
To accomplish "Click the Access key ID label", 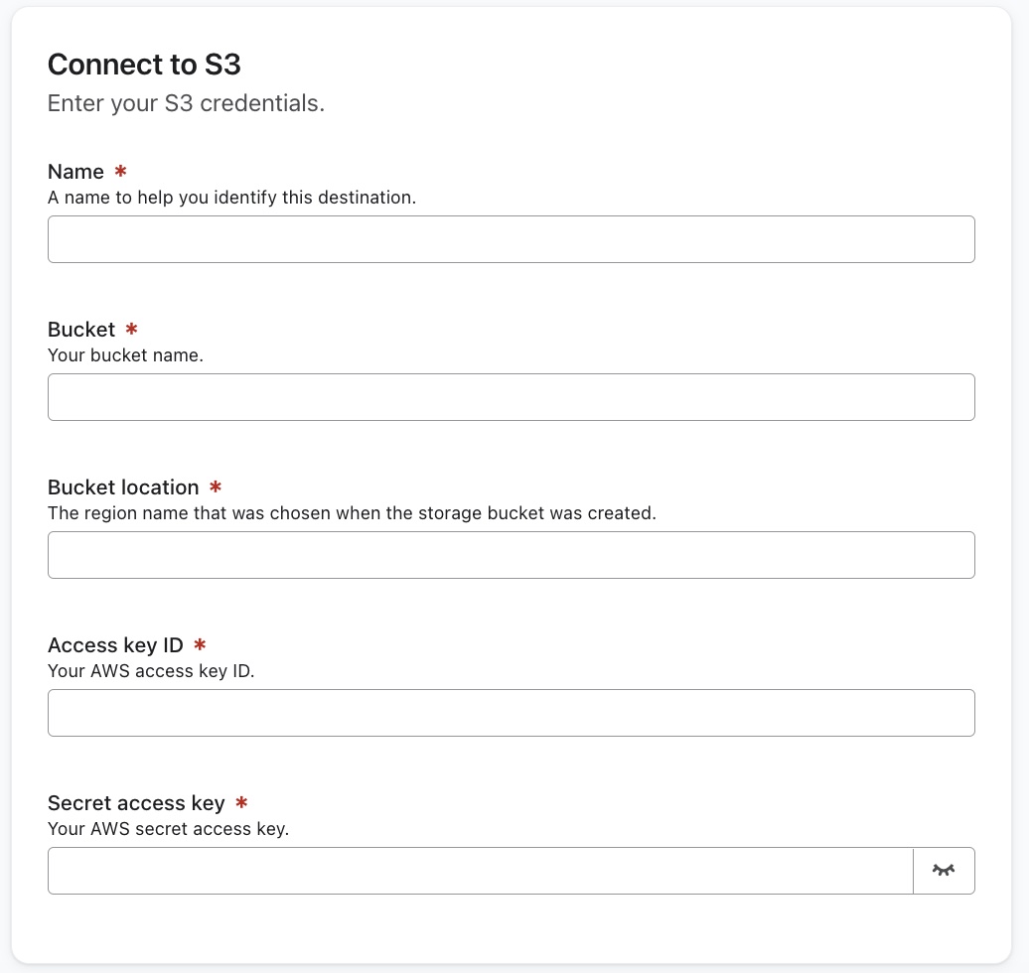I will coord(116,644).
